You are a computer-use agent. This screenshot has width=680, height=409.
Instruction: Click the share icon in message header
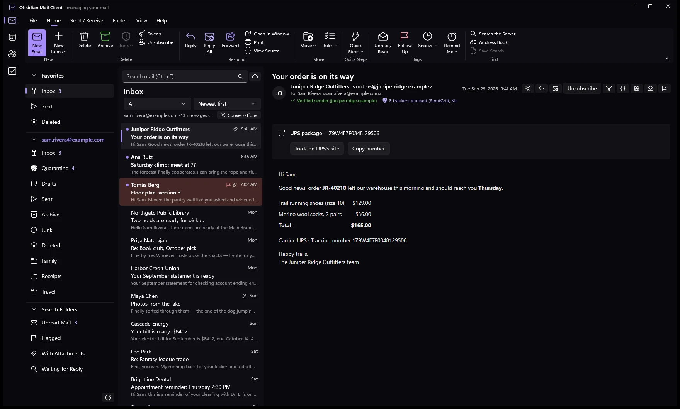[x=637, y=88]
